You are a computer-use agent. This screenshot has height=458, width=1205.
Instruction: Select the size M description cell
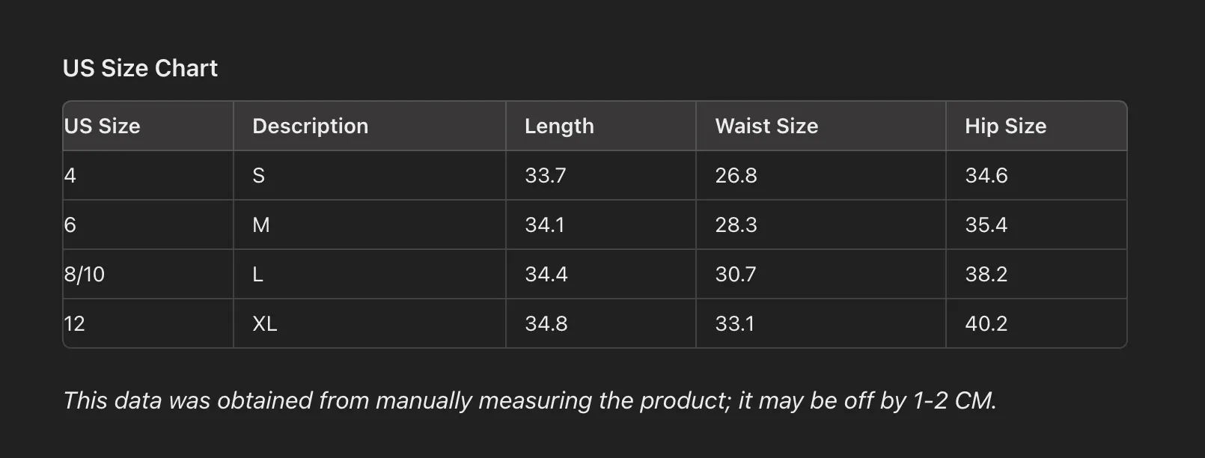(x=370, y=225)
